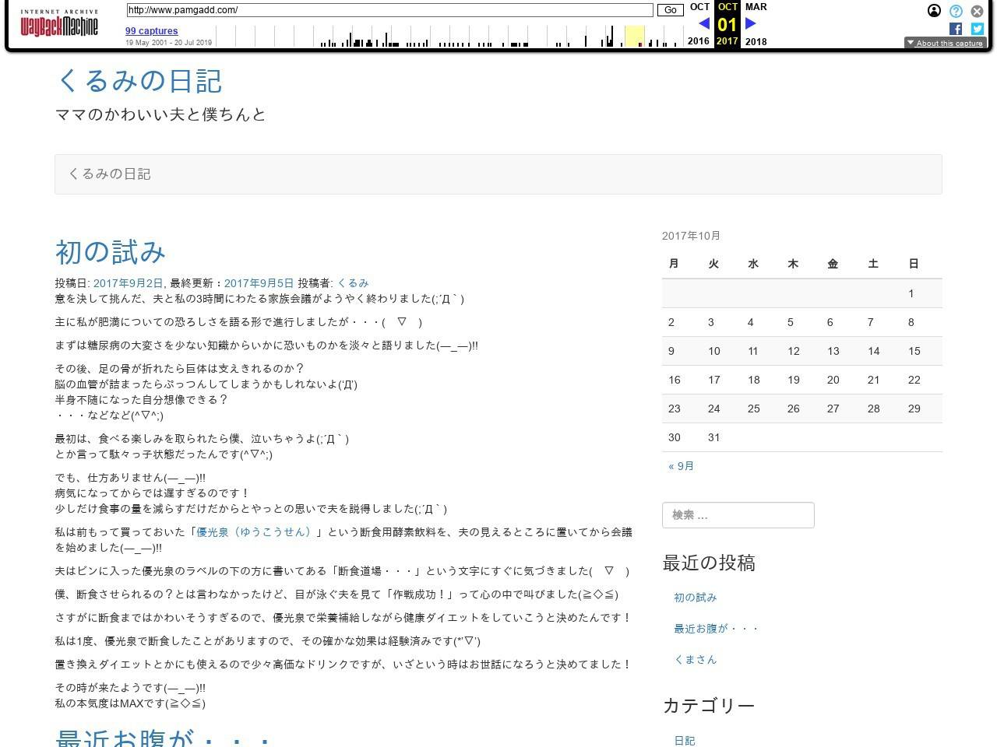The image size is (997, 747).
Task: Share capture on Twitter
Action: [x=977, y=29]
